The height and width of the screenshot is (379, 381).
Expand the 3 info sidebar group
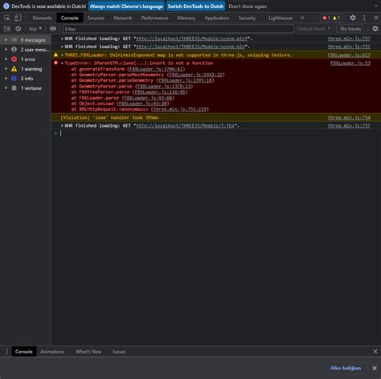[6, 79]
